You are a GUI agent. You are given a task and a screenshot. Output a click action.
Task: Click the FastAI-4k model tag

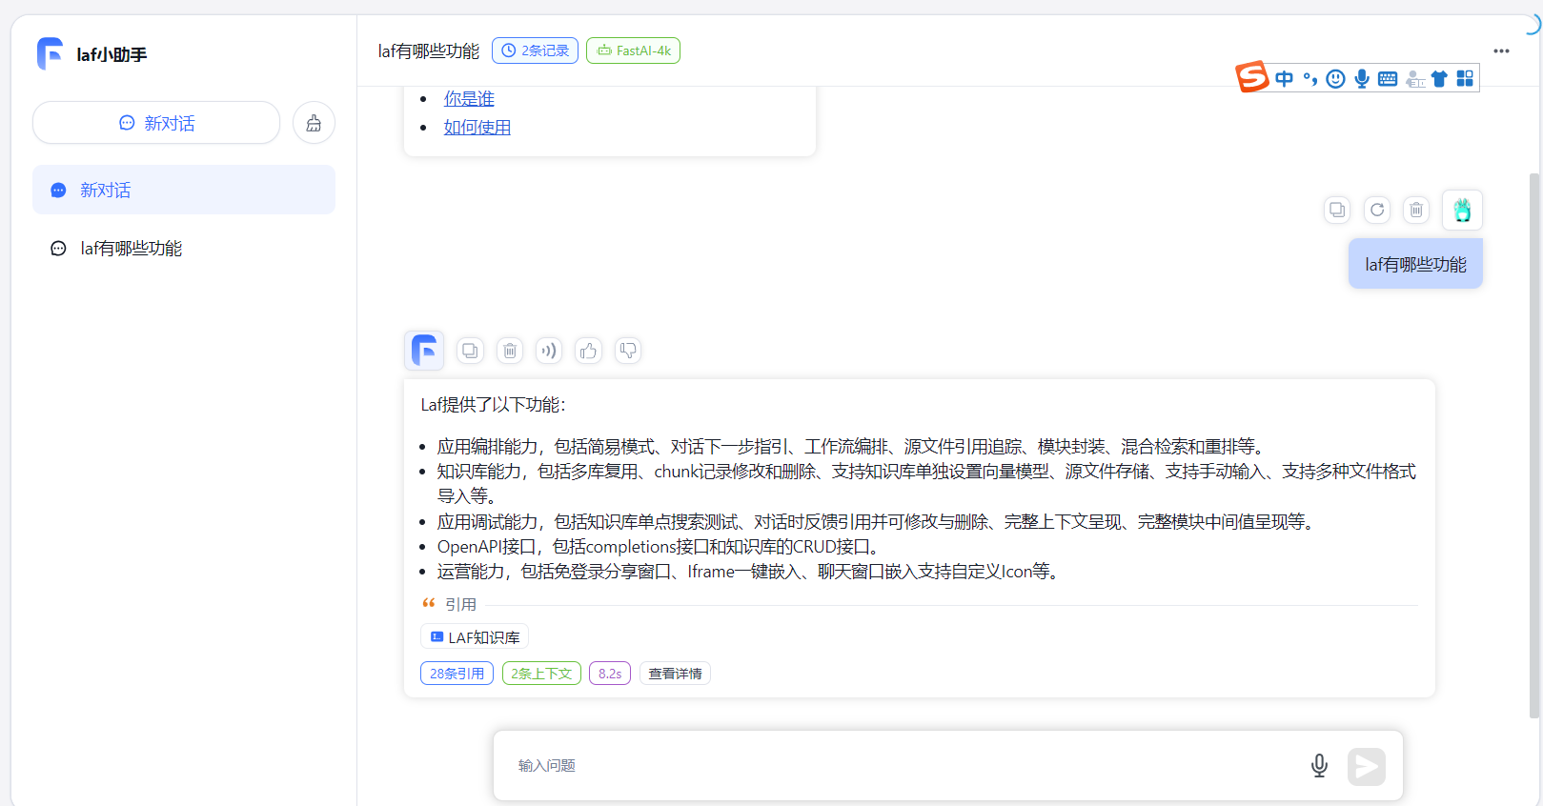(x=633, y=50)
